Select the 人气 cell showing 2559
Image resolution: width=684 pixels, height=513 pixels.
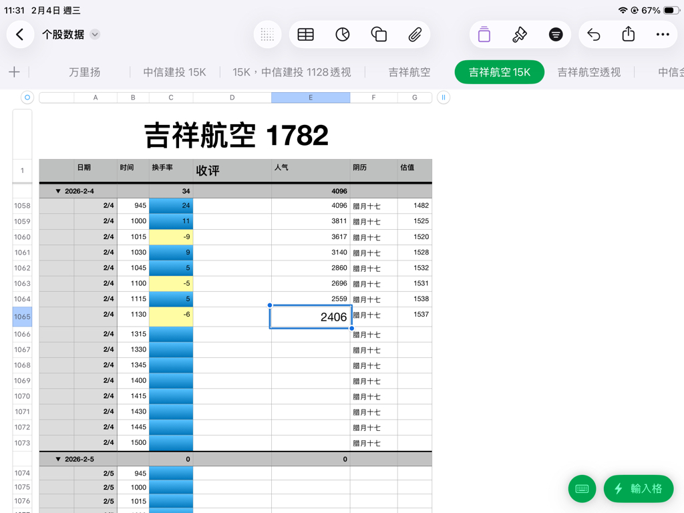(x=311, y=299)
